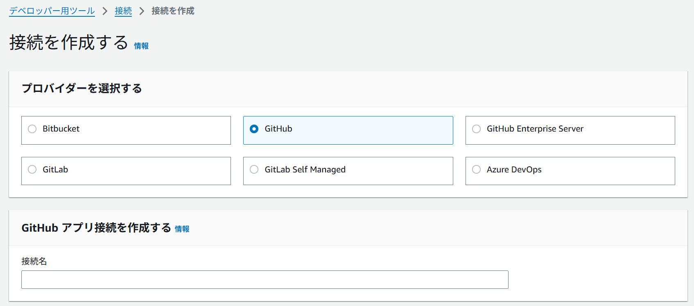Select Azure DevOps as the provider
This screenshot has width=694, height=306.
click(476, 170)
